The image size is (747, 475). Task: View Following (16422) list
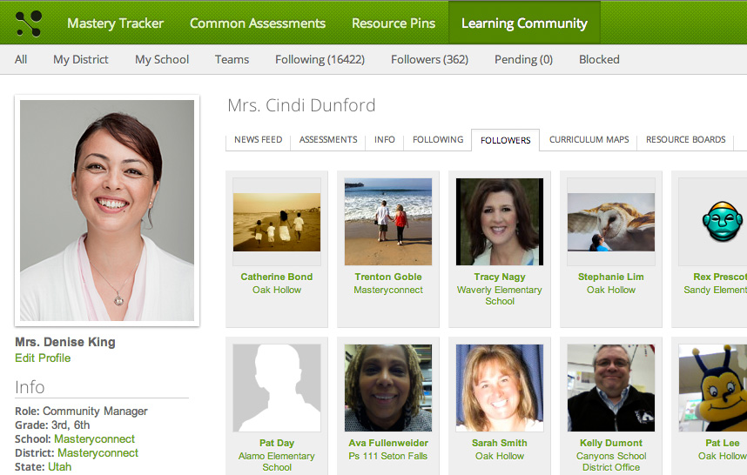(x=320, y=59)
